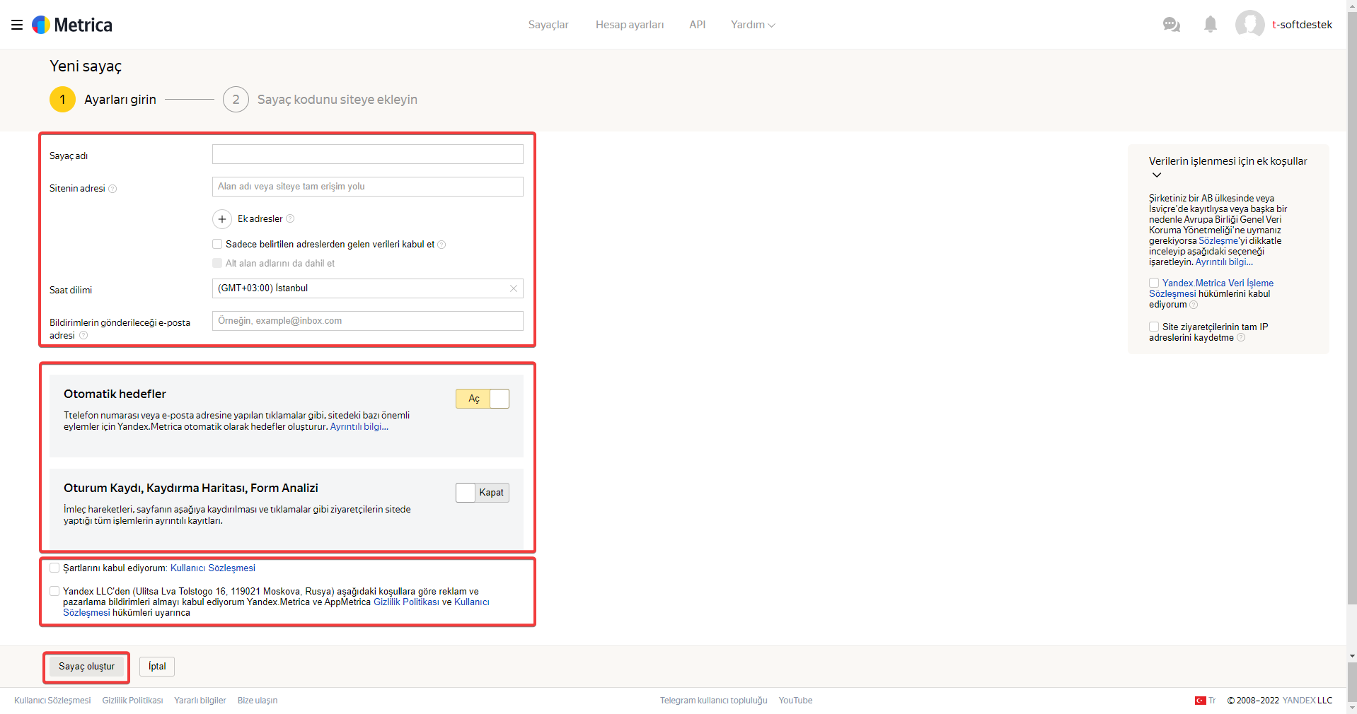Click the Sayaç oluştur button
Screen dimensions: 1357x714
click(86, 667)
